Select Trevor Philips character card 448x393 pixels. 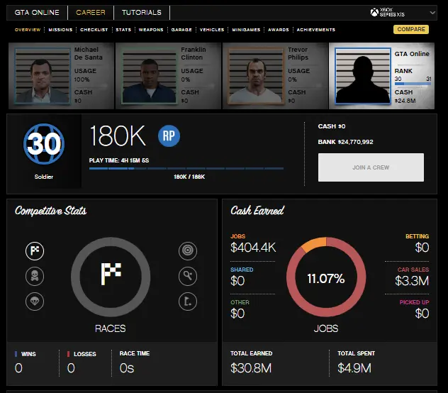(274, 75)
